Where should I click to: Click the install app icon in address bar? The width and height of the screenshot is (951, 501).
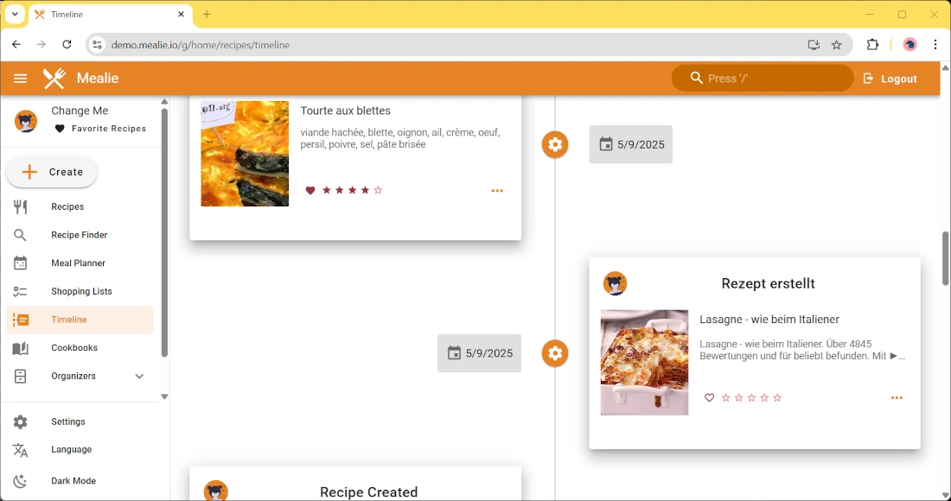click(814, 45)
